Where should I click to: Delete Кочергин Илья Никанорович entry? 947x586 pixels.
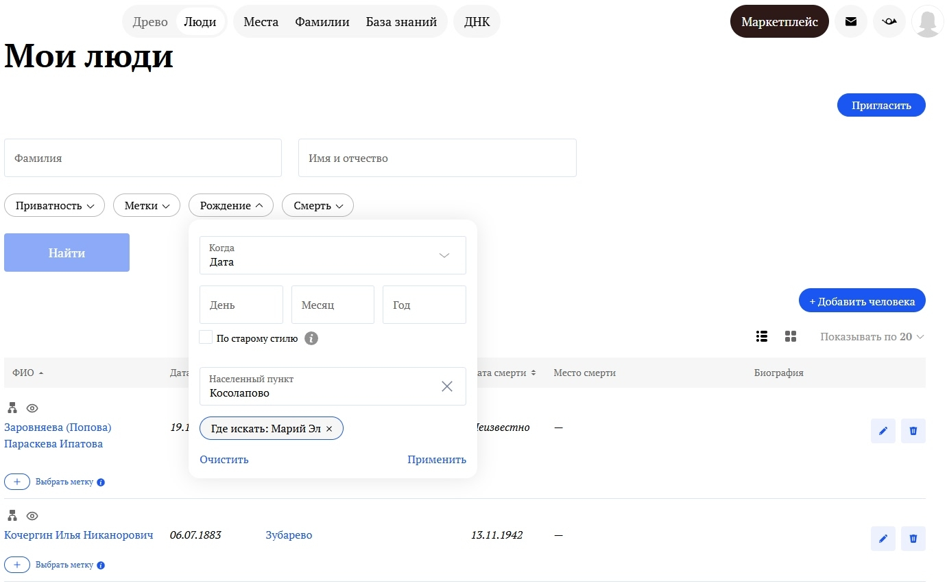tap(913, 539)
